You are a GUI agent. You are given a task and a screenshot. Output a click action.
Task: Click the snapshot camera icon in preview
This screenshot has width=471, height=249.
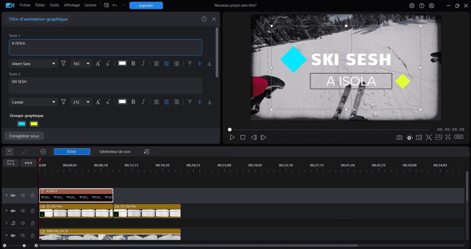399,137
